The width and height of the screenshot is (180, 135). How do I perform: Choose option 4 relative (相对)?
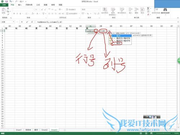click(x=120, y=43)
